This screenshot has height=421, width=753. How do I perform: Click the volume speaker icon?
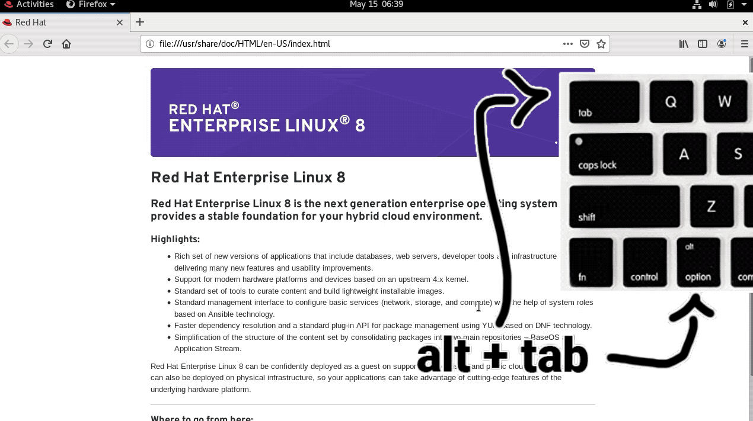tap(713, 5)
